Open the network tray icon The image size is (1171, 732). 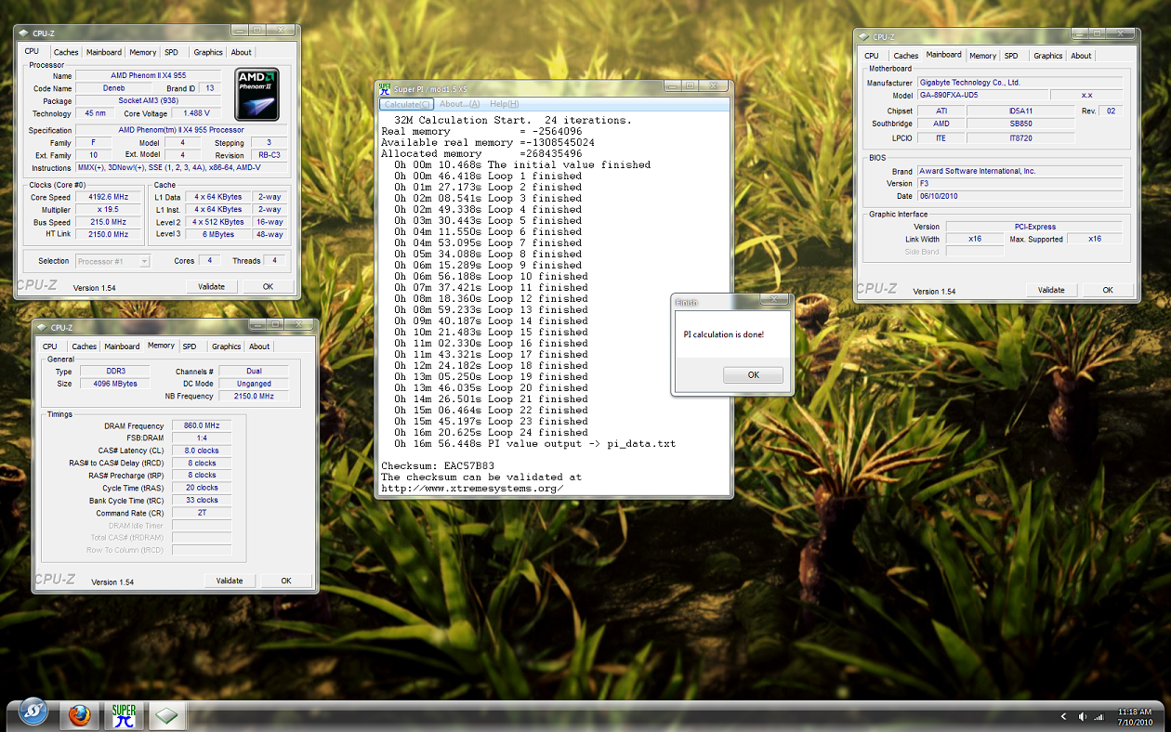coord(1099,716)
